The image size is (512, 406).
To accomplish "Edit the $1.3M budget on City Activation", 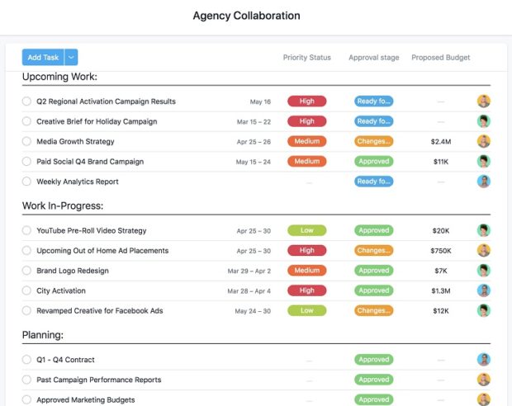I will click(x=441, y=290).
